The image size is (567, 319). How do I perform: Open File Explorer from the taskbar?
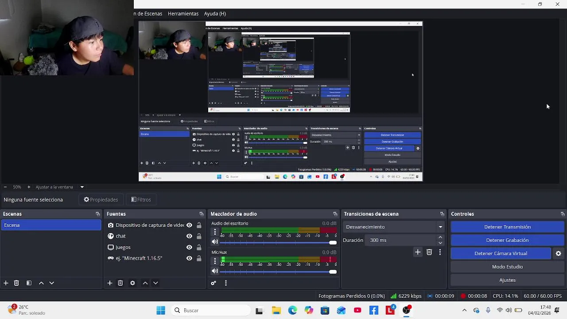[x=276, y=311]
